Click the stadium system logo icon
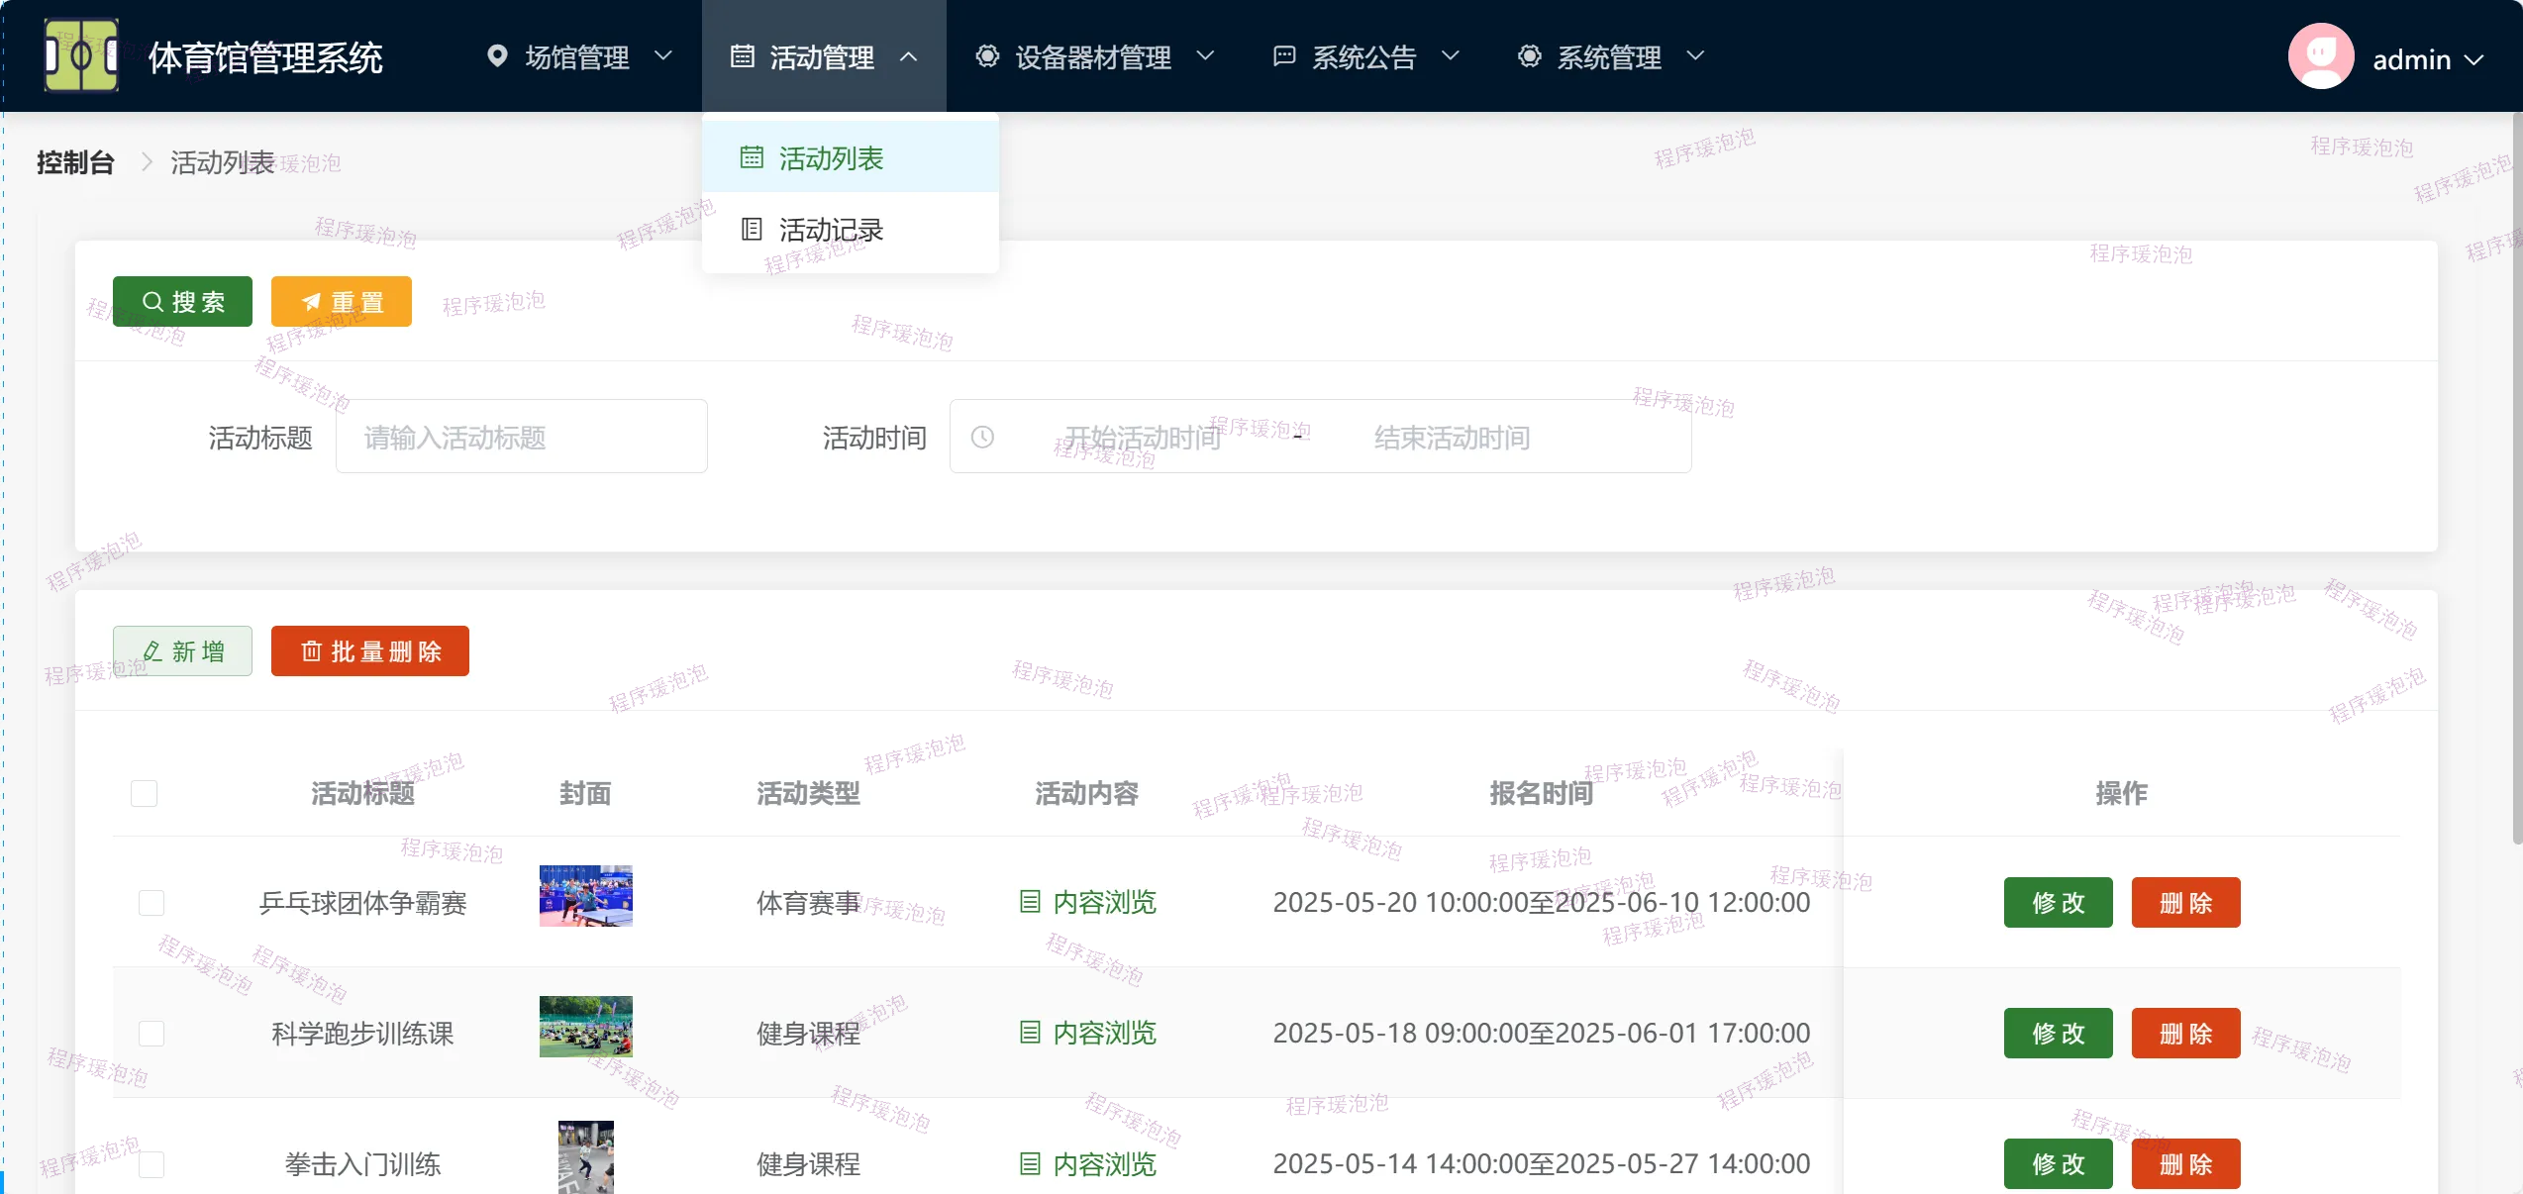This screenshot has width=2523, height=1194. [81, 55]
